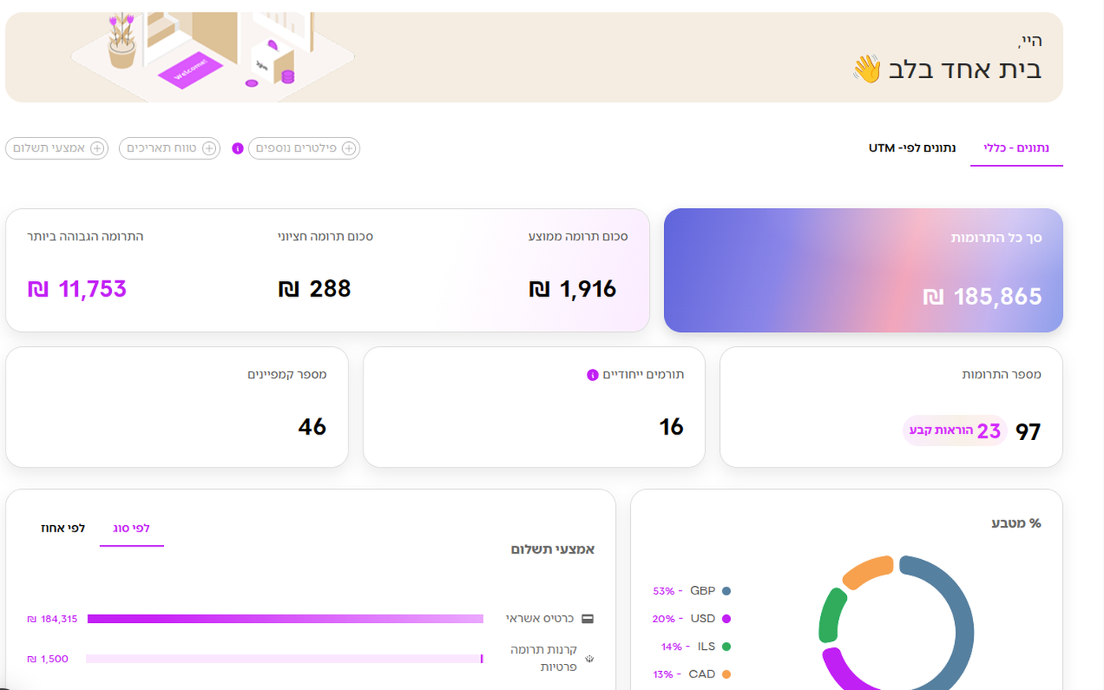Click the בית אחד בלב greeting title
The height and width of the screenshot is (690, 1104).
[x=964, y=69]
